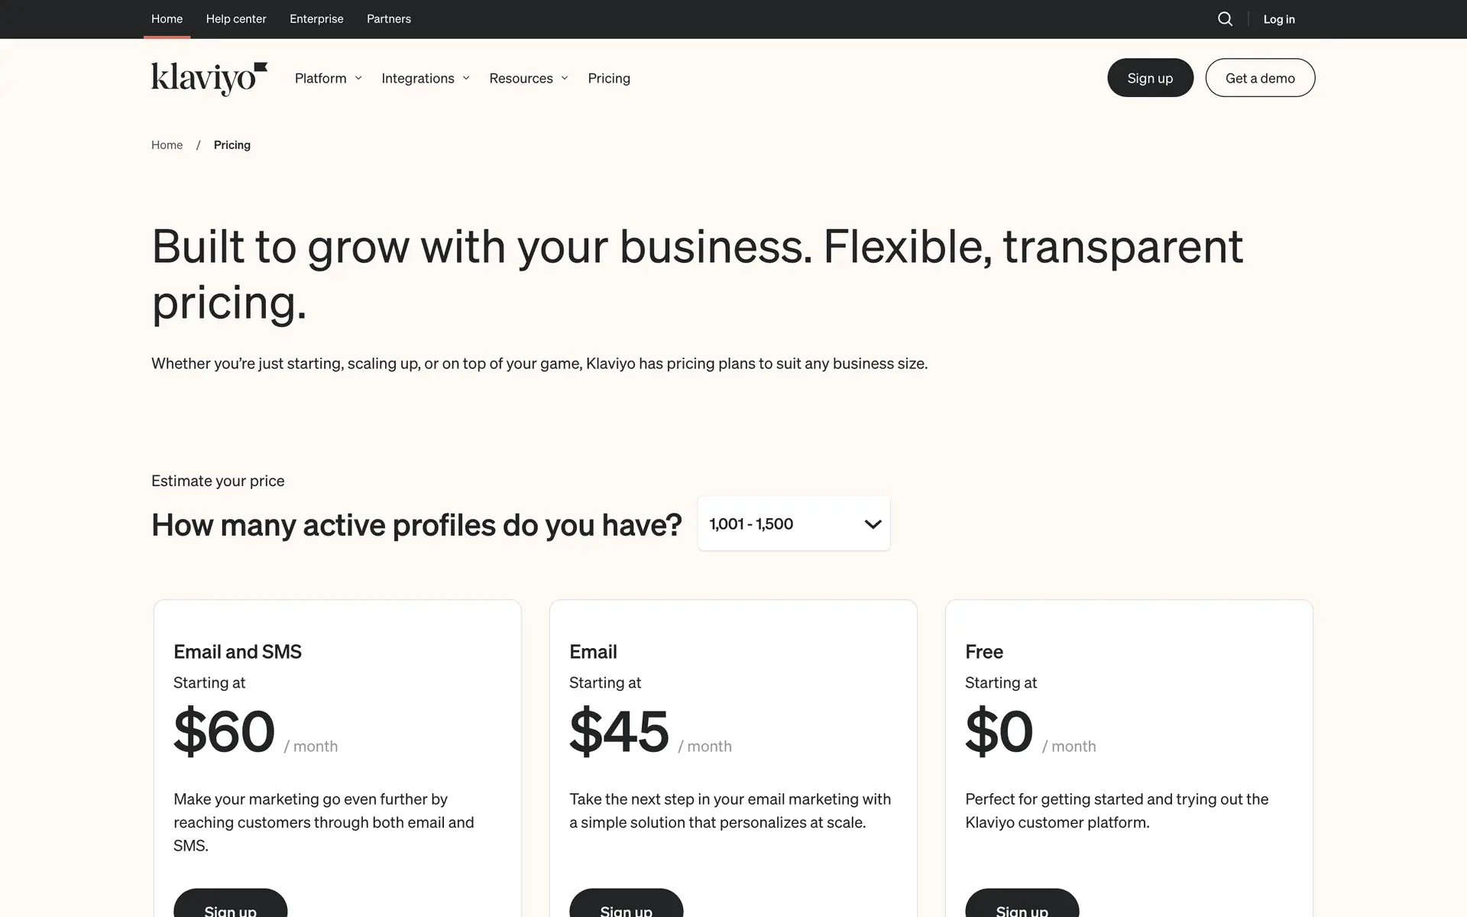The width and height of the screenshot is (1467, 917).
Task: Click the Klaviyo logo
Action: 209,78
